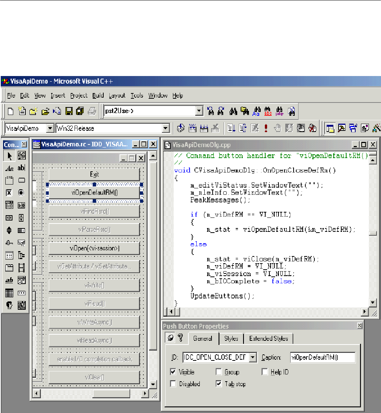The image size is (381, 413).
Task: Select the enable I/O completion callback button
Action: (x=94, y=359)
